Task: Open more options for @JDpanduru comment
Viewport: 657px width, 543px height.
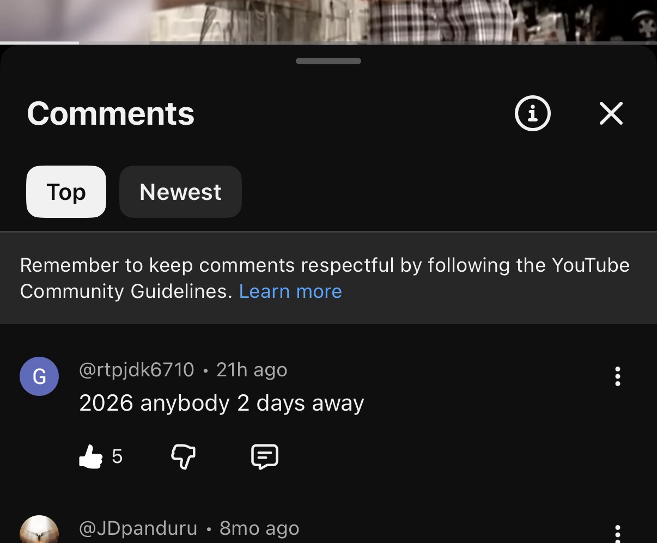Action: click(617, 534)
